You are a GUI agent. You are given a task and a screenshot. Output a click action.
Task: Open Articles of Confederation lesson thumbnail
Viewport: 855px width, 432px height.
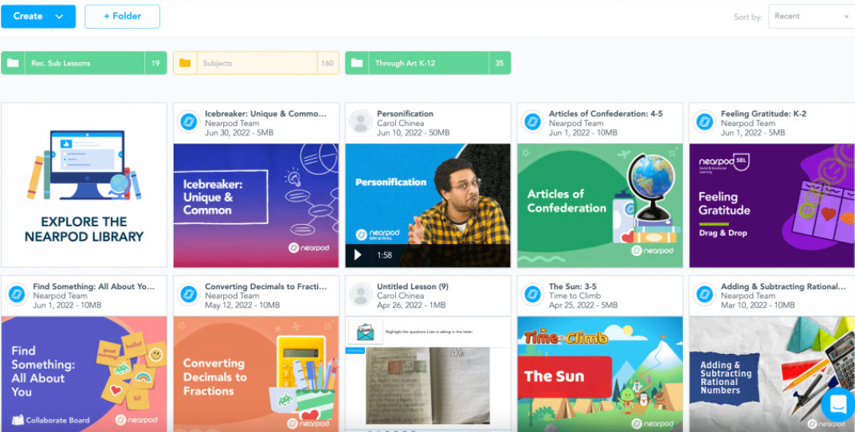pyautogui.click(x=599, y=205)
